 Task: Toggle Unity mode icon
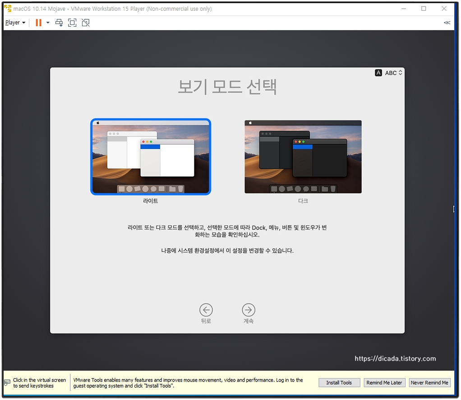(86, 23)
